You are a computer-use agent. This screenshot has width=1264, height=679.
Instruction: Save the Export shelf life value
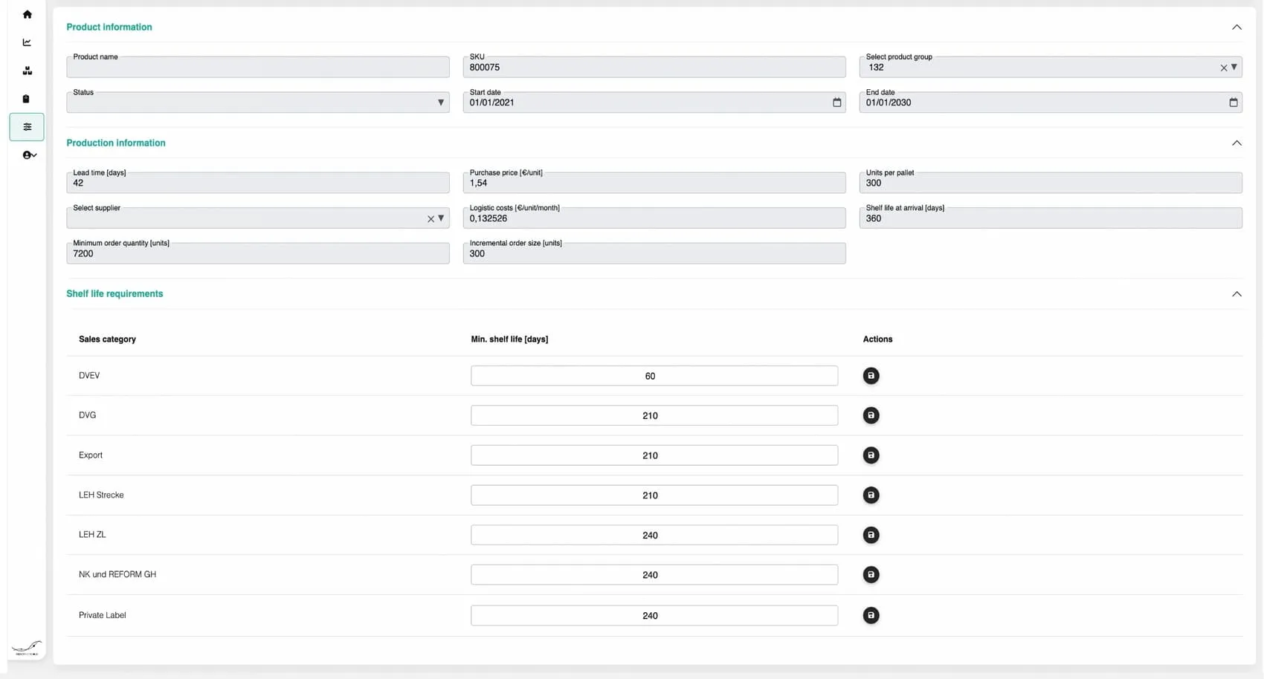tap(871, 455)
